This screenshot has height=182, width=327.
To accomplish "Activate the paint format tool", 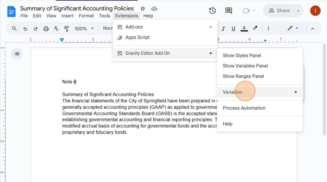I will (67, 29).
